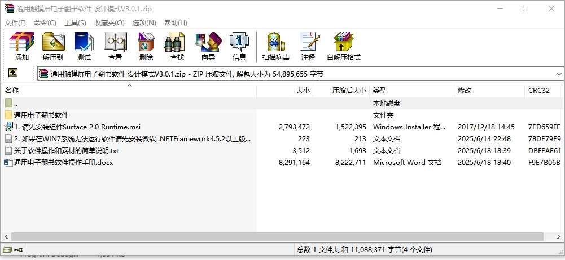Viewport: 565px width, 260px height.
Task: Open the 工具(S) menu
Action: [75, 23]
